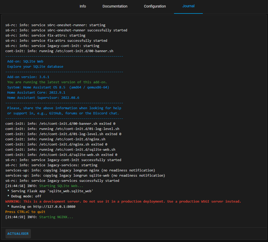
Task: Click the "Starting NGINX..." log entry
Action: [56, 217]
